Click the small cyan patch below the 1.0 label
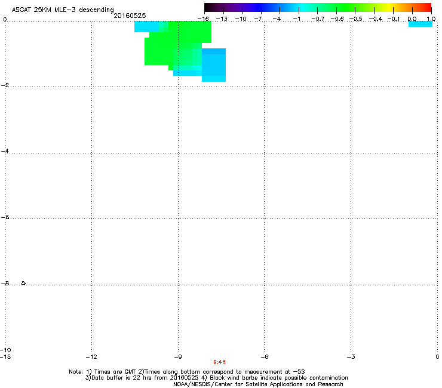 pyautogui.click(x=420, y=24)
